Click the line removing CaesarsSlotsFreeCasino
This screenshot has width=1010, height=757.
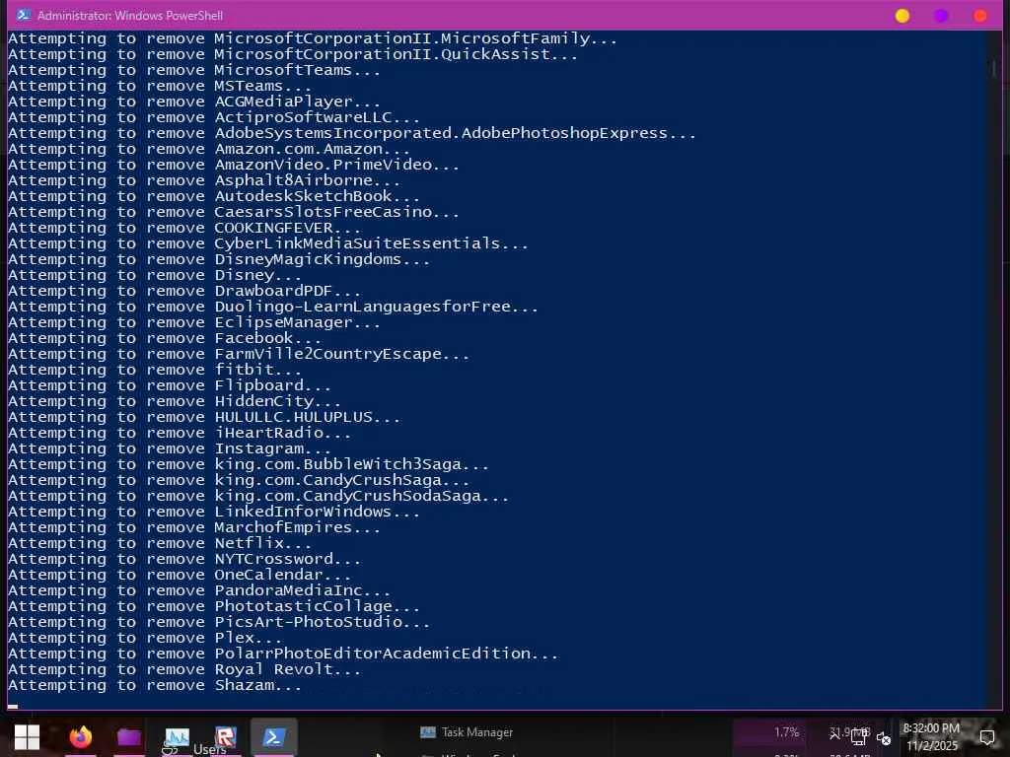(234, 212)
